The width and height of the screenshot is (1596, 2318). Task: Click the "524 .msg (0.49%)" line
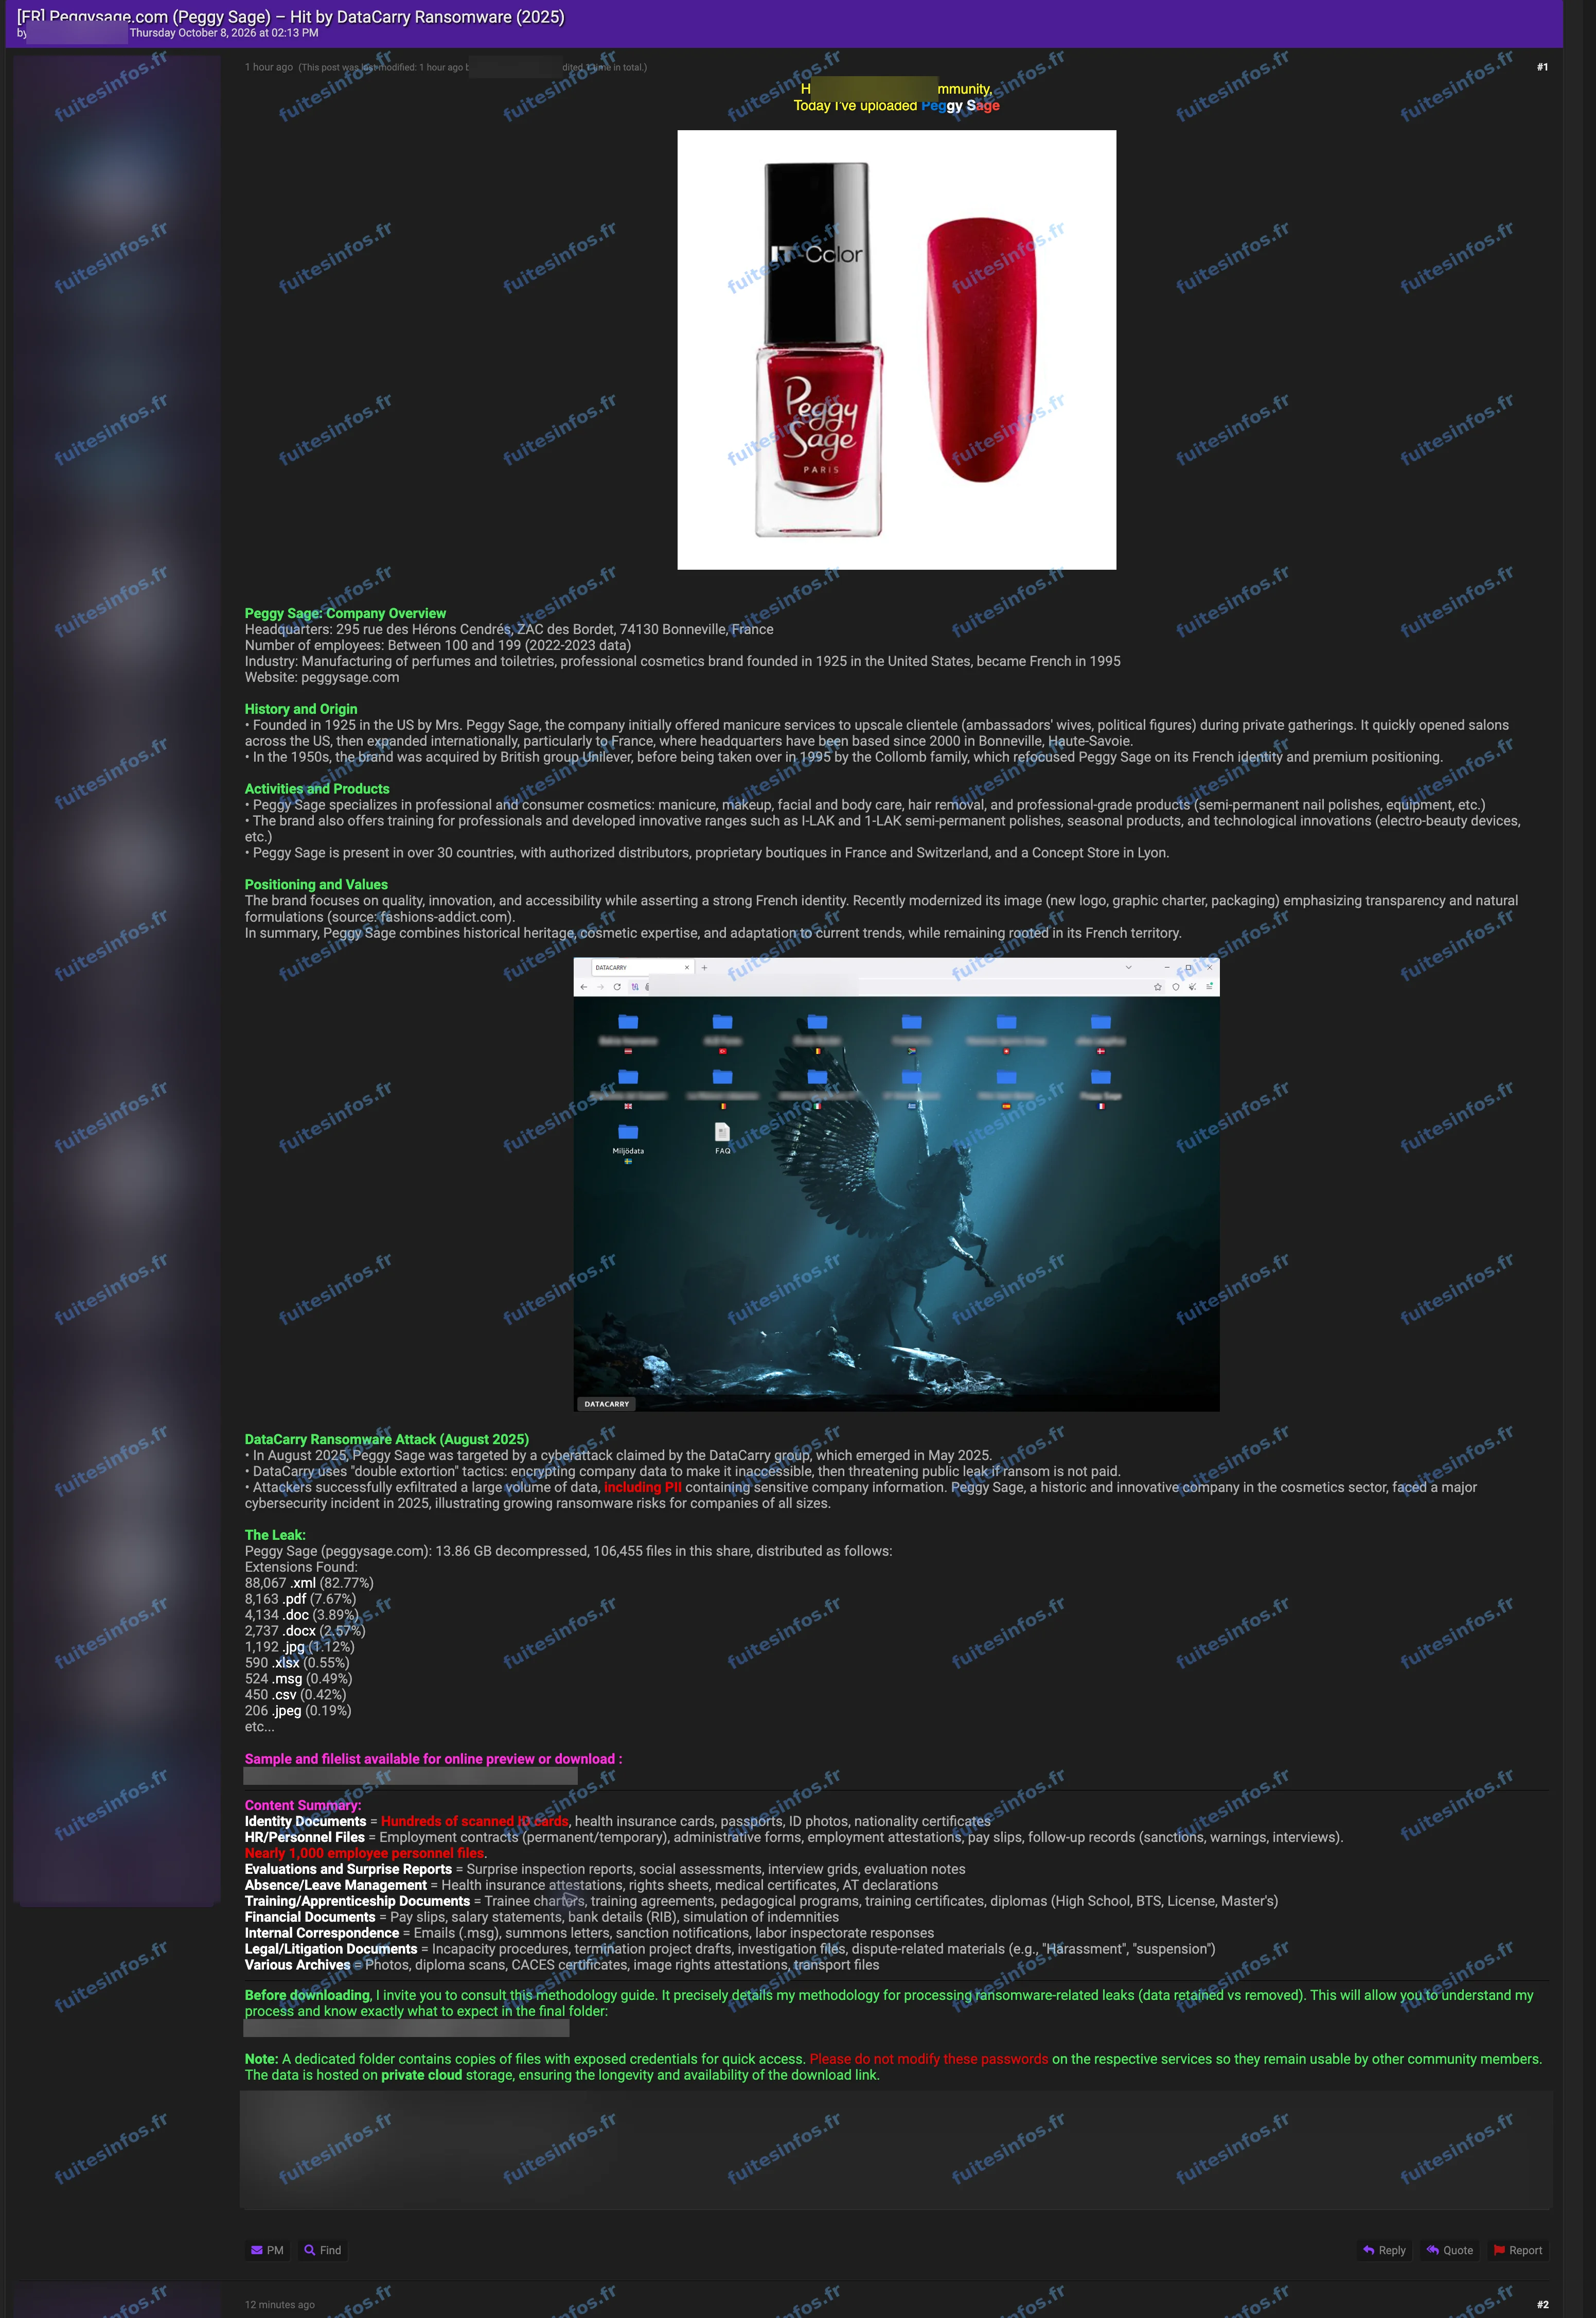coord(298,1679)
